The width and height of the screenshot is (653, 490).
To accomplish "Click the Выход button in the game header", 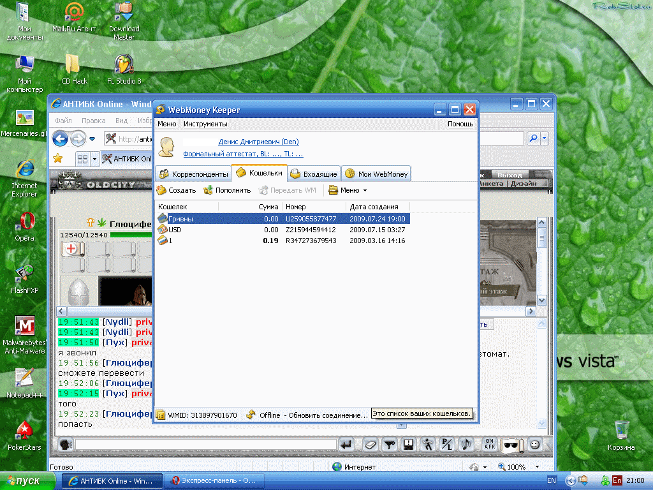I will [x=510, y=175].
